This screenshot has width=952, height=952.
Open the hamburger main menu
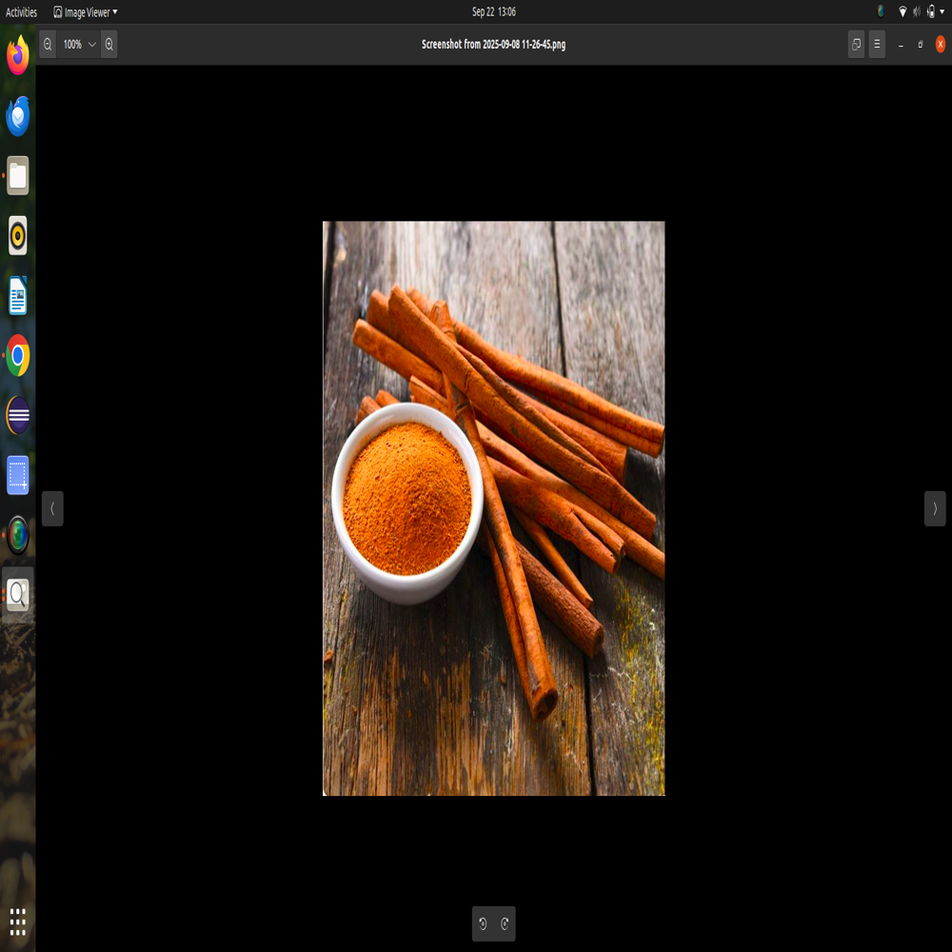click(x=877, y=45)
